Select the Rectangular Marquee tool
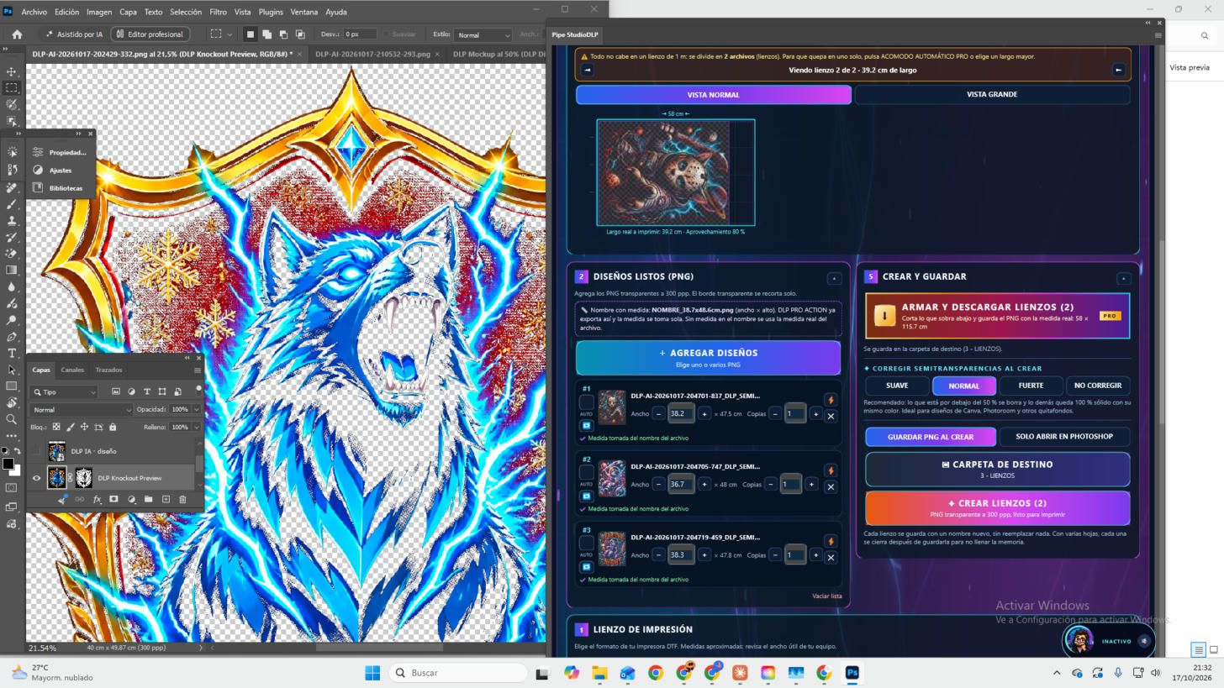This screenshot has height=688, width=1224. 12,87
